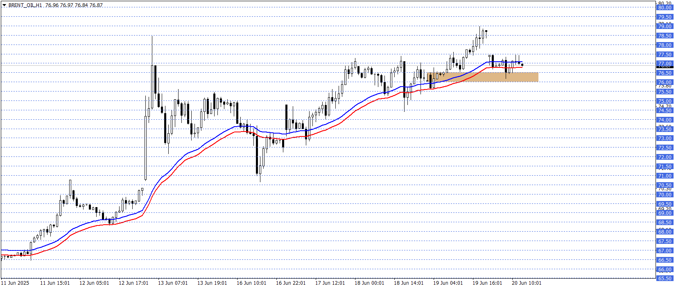This screenshot has width=676, height=288.
Task: Click the 20 Jun 10:01 time label
Action: tap(527, 283)
